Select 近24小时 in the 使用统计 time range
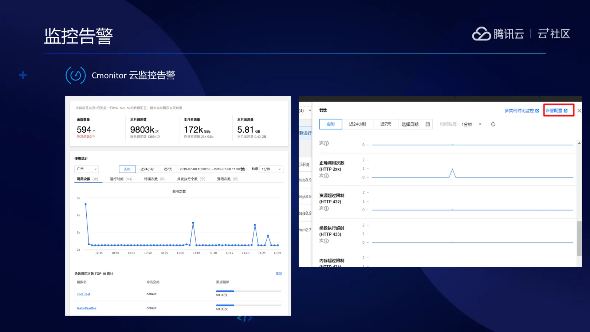 147,169
